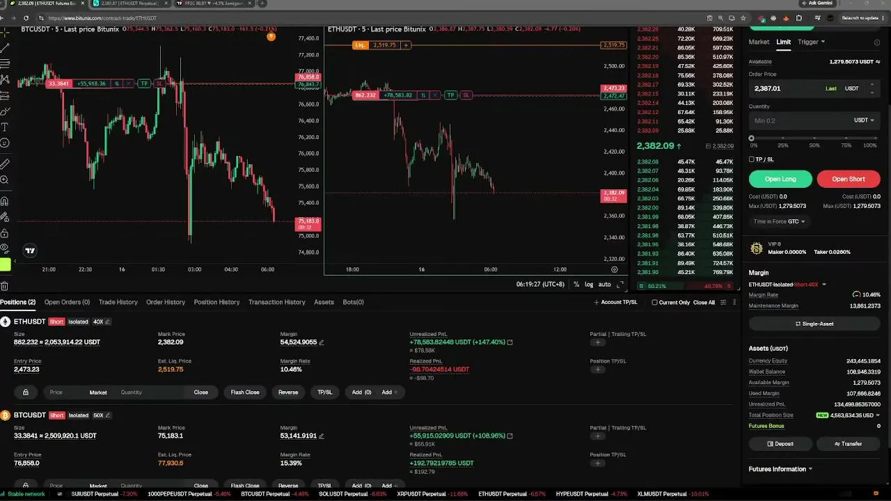
Task: Open the ticker bar list menu
Action: coord(60,494)
